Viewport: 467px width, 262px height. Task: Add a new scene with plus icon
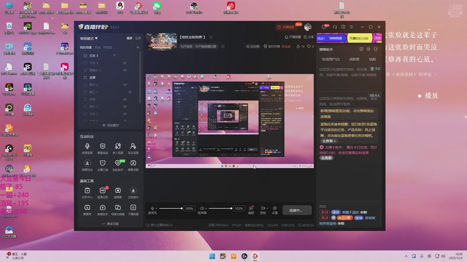tap(138, 47)
